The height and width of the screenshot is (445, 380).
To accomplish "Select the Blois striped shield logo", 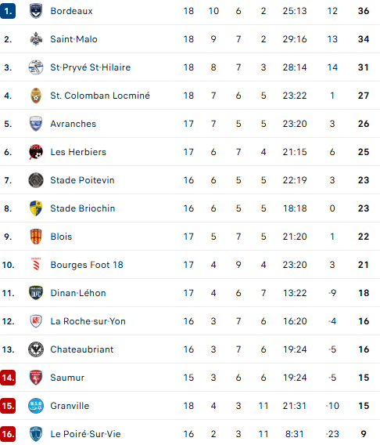I will 36,237.
